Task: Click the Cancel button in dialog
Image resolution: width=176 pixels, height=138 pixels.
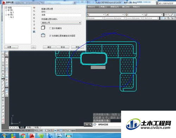Action: click(x=63, y=47)
